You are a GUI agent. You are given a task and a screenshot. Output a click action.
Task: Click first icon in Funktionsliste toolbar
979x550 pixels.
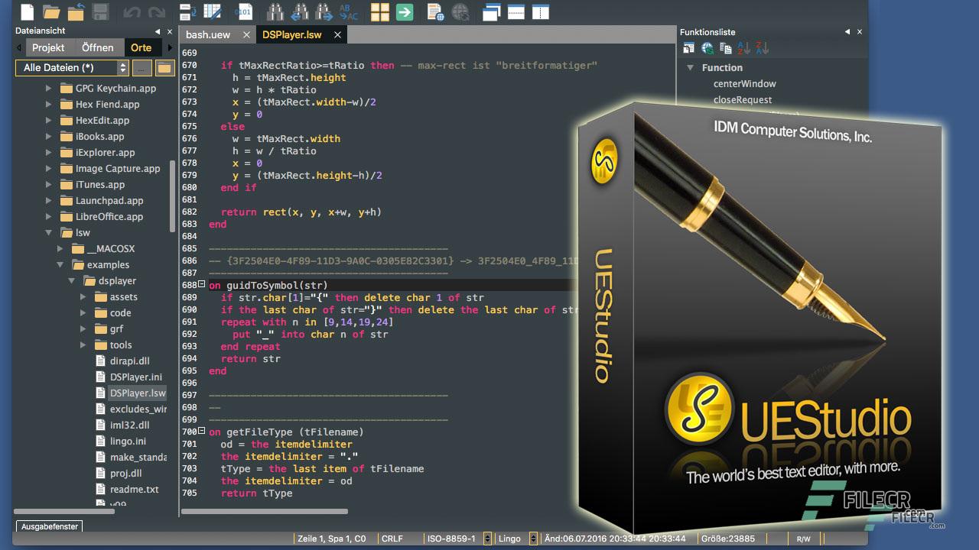point(689,48)
